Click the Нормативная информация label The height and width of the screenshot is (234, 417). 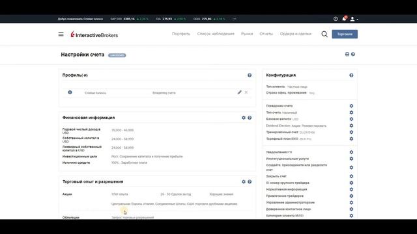(287, 189)
